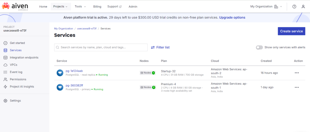Click the Aiven crab logo
The height and width of the screenshot is (132, 310).
pyautogui.click(x=6, y=6)
